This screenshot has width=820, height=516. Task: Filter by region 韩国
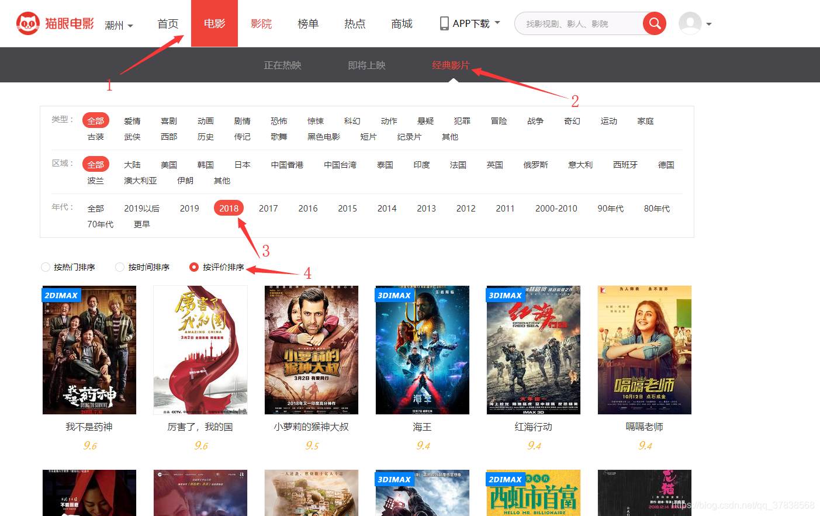pyautogui.click(x=206, y=165)
